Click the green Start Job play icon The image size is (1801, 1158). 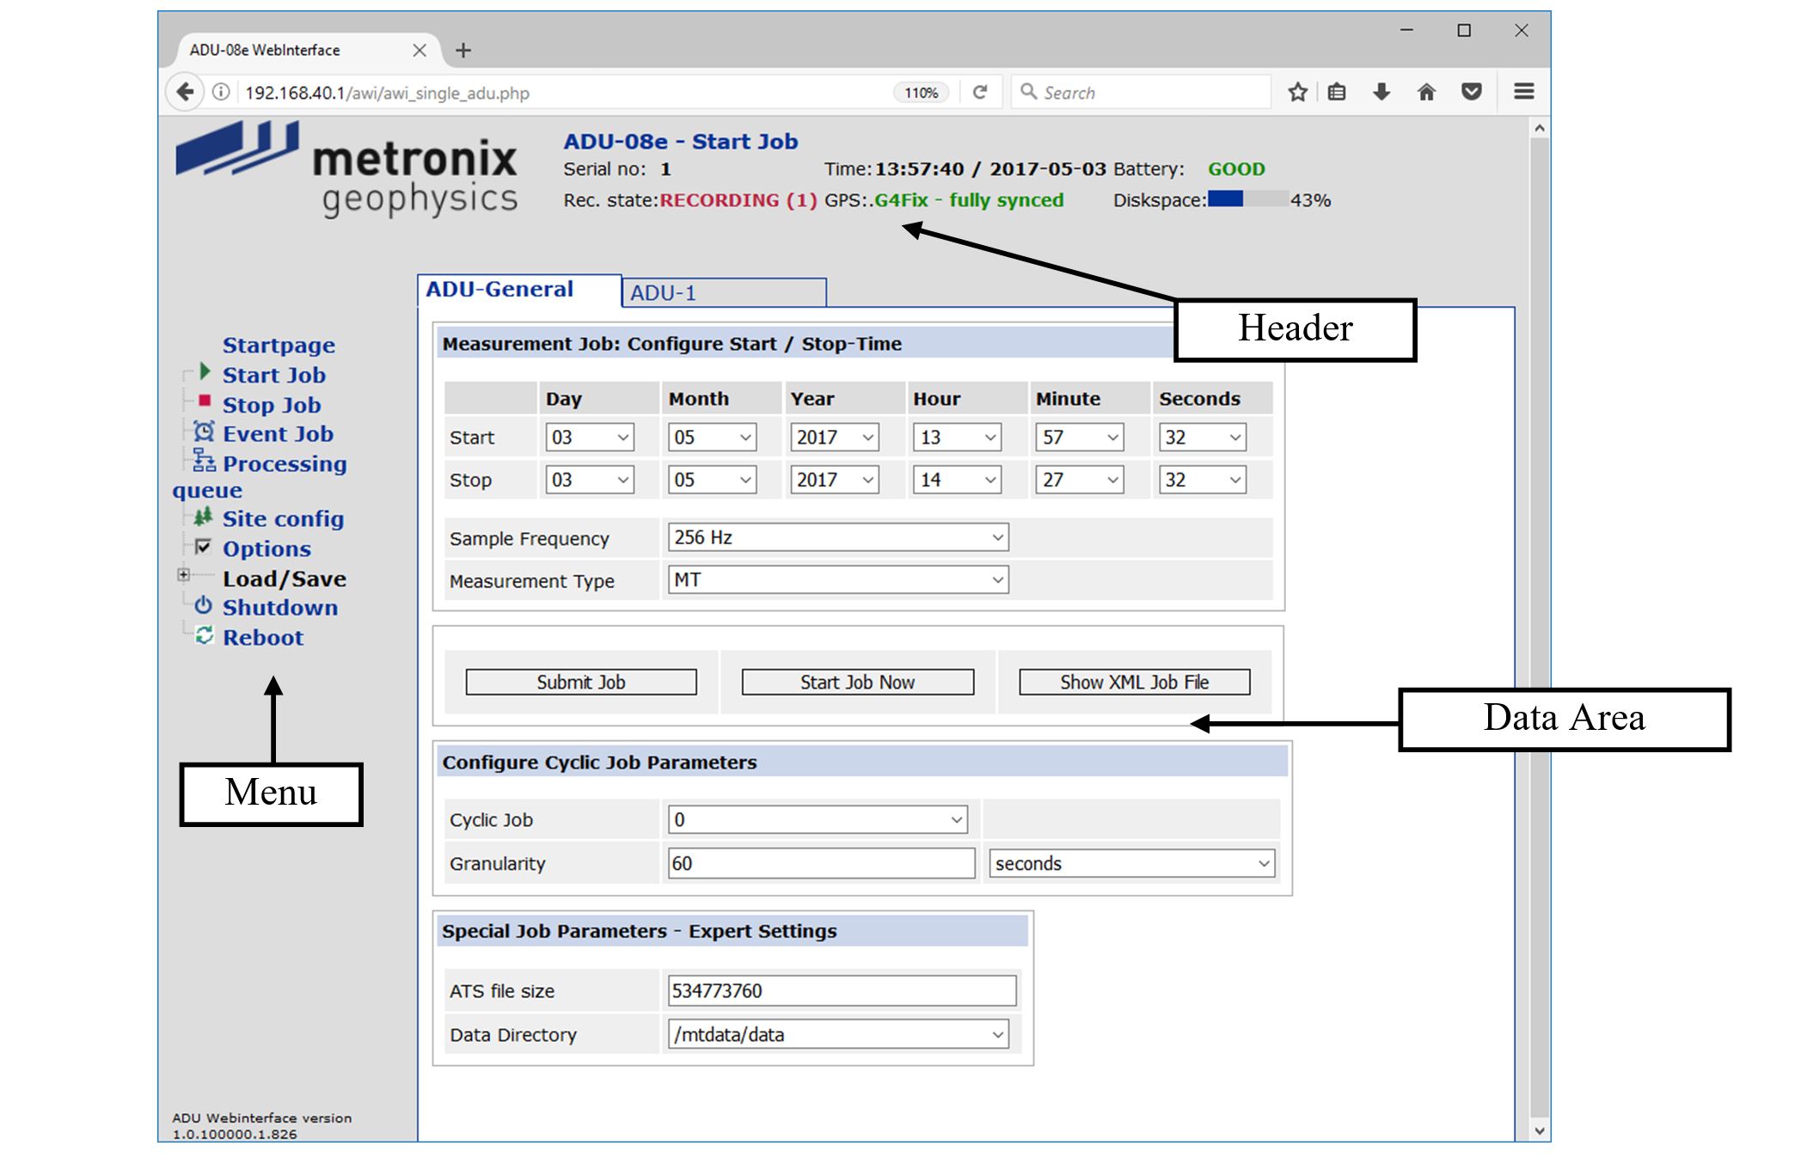pos(205,371)
